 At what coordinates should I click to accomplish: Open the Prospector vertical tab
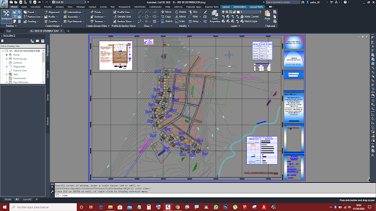(48, 50)
